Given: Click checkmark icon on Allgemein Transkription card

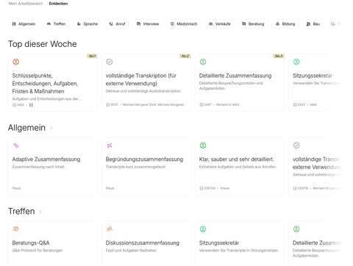Looking at the screenshot, I should [296, 145].
